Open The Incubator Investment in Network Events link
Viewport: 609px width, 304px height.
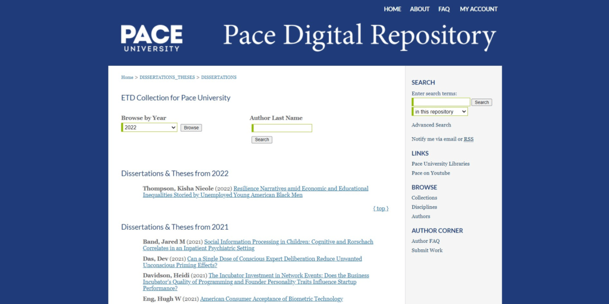click(256, 282)
